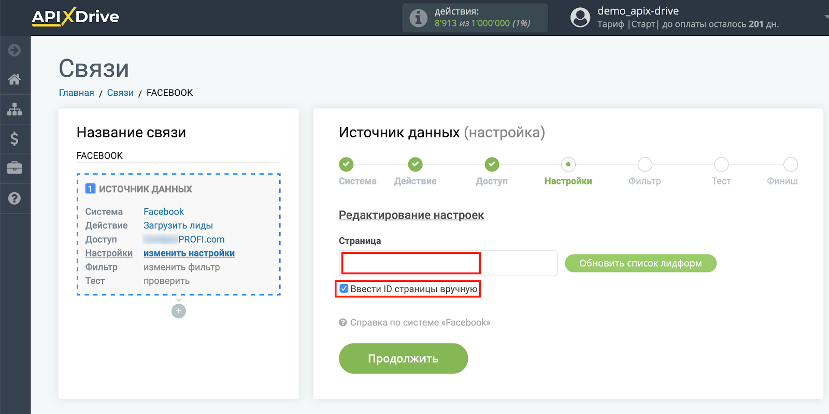Jump to the 'Фильтр' step
The image size is (829, 414).
(645, 164)
